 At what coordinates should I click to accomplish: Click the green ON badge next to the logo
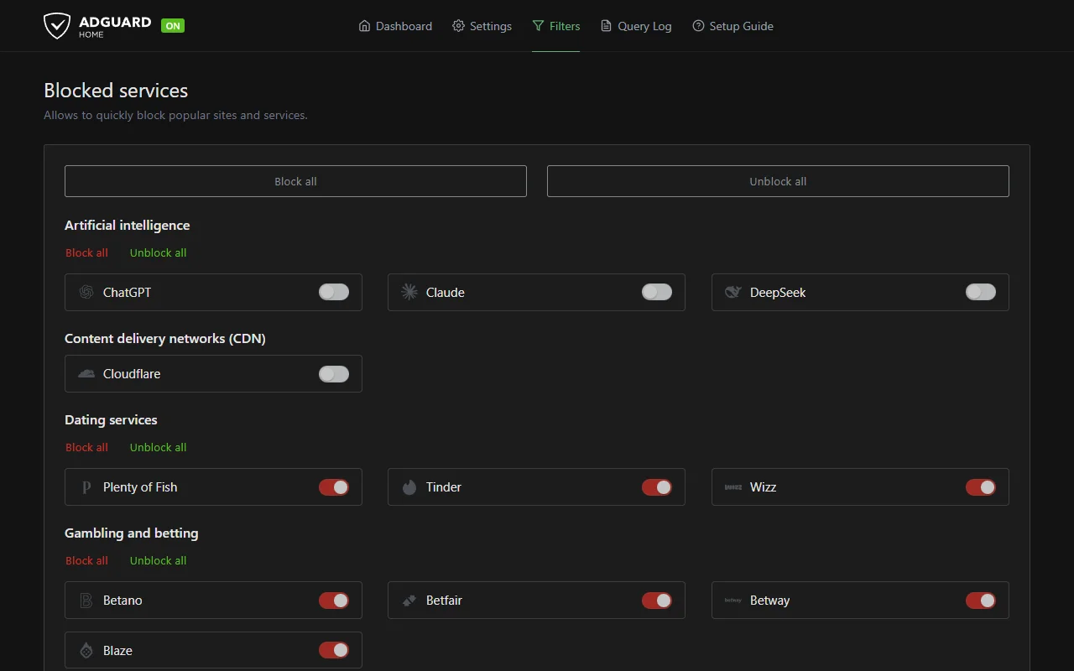click(172, 25)
